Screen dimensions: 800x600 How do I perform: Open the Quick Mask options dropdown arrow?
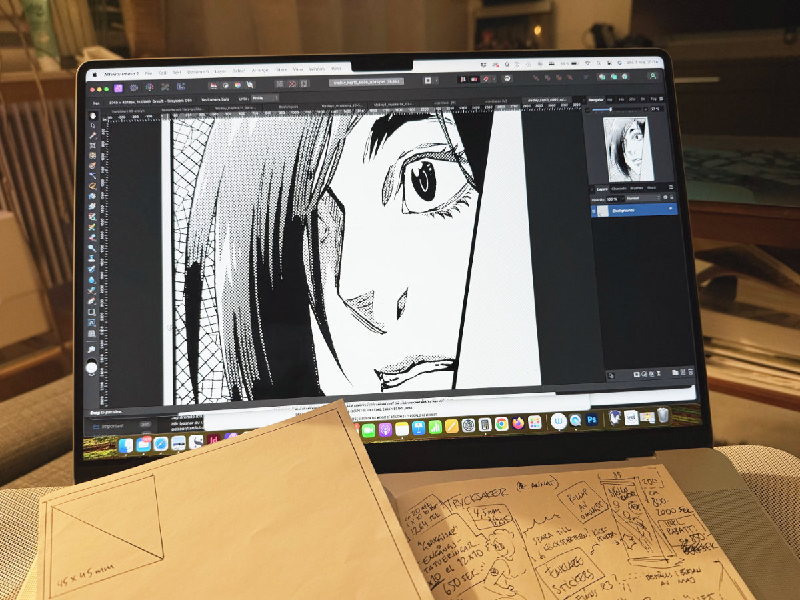437,80
